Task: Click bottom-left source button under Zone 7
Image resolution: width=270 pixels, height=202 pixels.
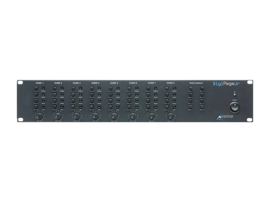Action: [148, 107]
